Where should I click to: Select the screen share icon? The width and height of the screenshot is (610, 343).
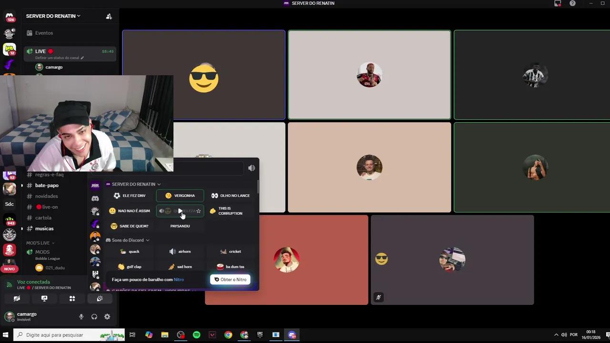[x=44, y=298]
